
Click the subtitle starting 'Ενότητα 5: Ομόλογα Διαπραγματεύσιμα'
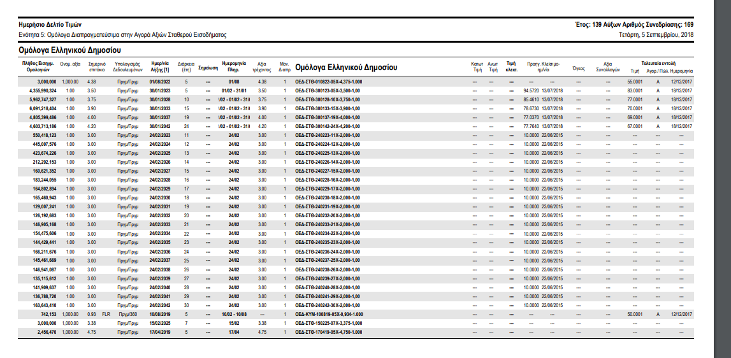pos(122,35)
